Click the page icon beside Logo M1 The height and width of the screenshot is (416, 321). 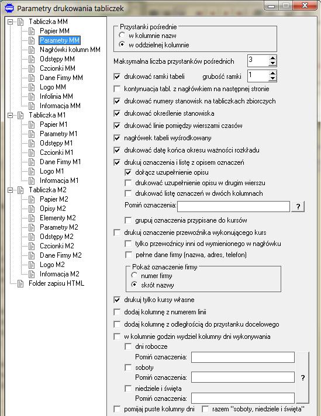click(32, 171)
